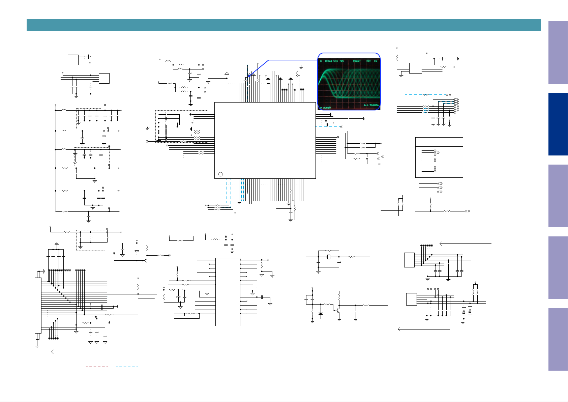Viewport: 568px width, 402px height.
Task: Click the "f=1.7988MHz" frequency readout on the scope
Action: tap(371, 105)
